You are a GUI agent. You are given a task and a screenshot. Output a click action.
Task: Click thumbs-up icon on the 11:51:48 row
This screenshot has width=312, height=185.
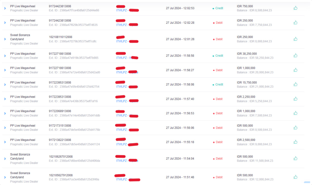point(295,177)
